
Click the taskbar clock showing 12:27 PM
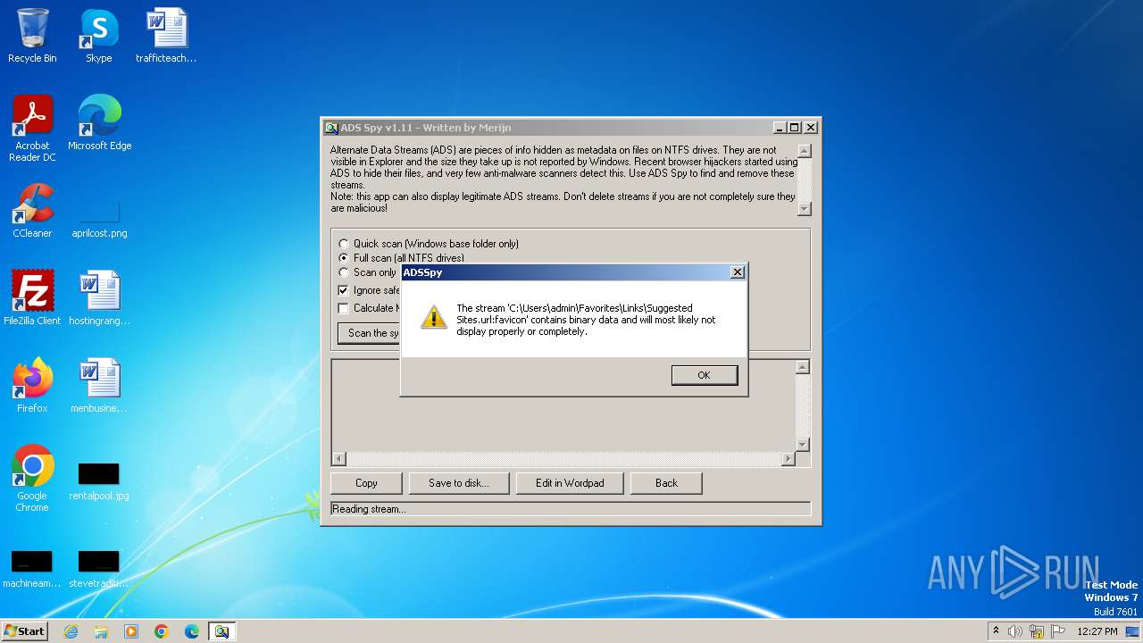[1097, 631]
